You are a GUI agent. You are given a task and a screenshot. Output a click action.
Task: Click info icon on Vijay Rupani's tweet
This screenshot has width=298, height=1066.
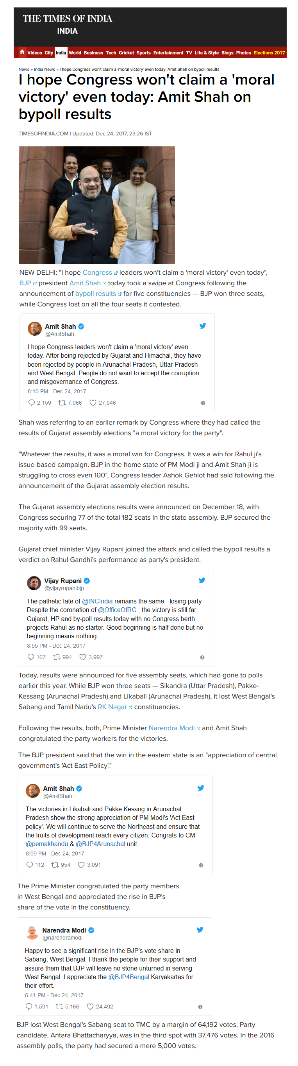point(202,657)
